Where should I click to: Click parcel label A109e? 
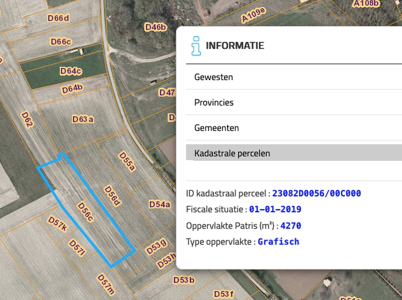point(253,15)
